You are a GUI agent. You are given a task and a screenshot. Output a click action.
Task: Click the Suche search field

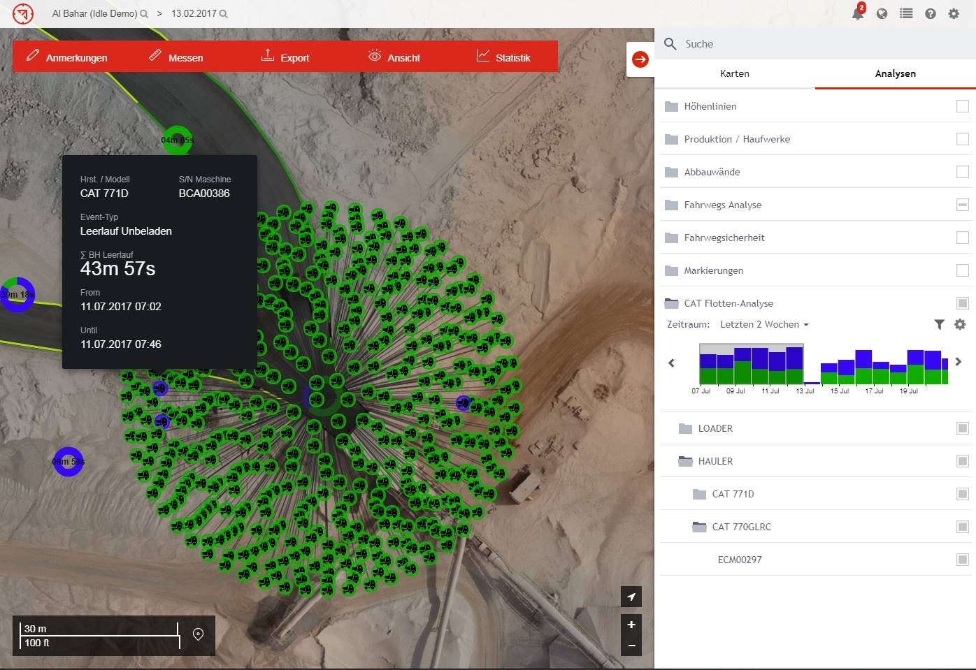point(811,44)
